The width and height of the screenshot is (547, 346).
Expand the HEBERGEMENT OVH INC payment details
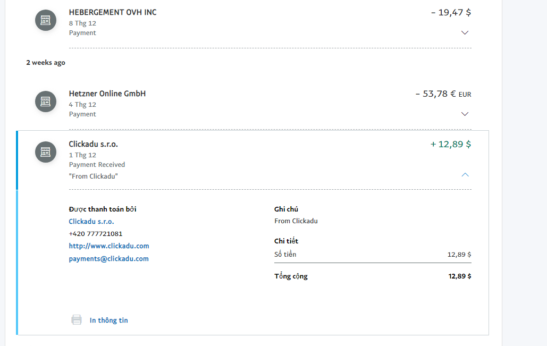coord(465,32)
